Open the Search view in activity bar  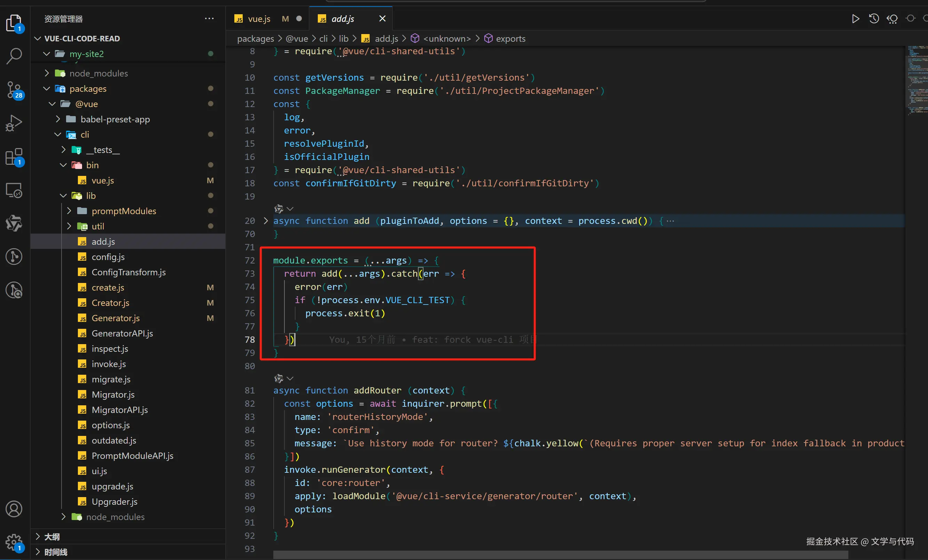(14, 56)
